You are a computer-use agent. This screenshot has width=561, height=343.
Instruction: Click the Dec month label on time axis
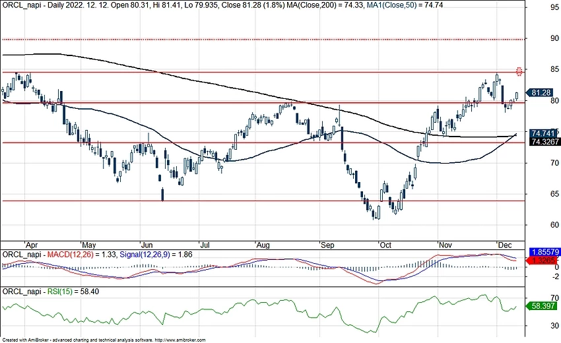coord(505,245)
